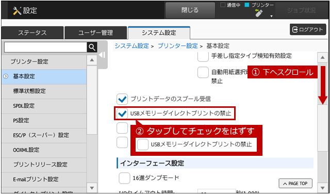The width and height of the screenshot is (330, 194).
Task: Click the main panel scroll-down arrow
Action: [322, 188]
